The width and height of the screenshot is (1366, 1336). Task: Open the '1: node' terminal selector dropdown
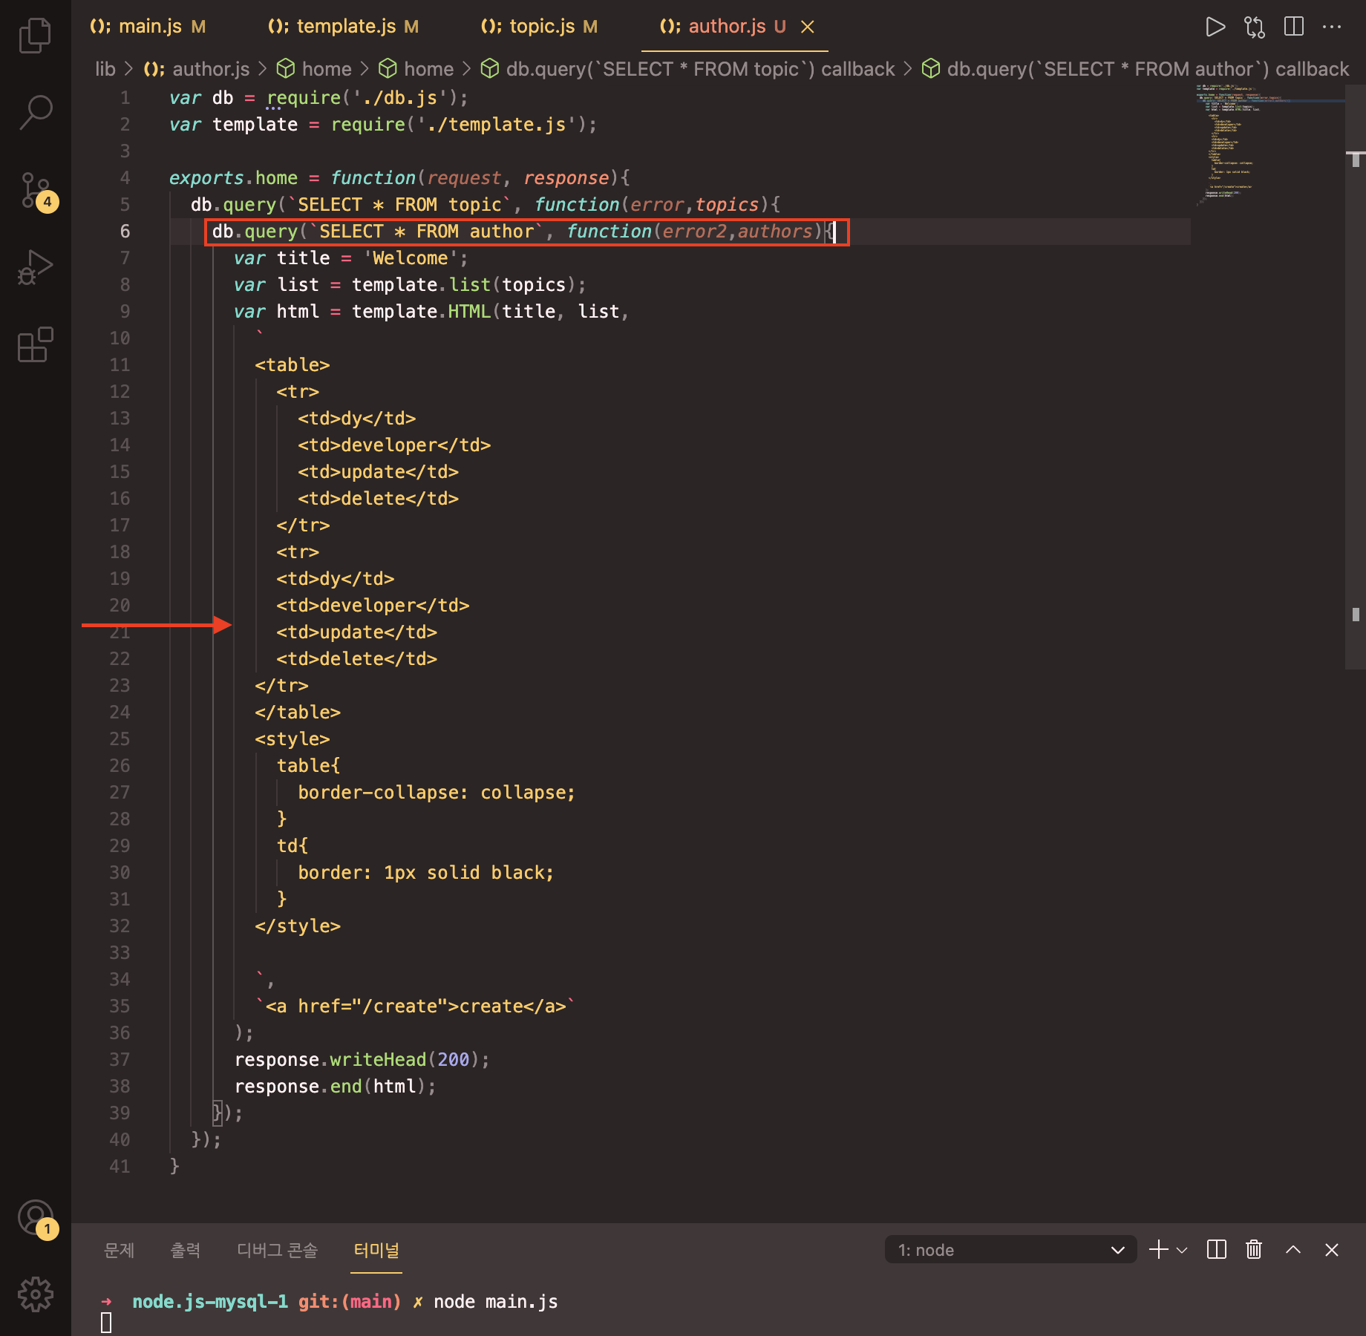pos(1010,1250)
